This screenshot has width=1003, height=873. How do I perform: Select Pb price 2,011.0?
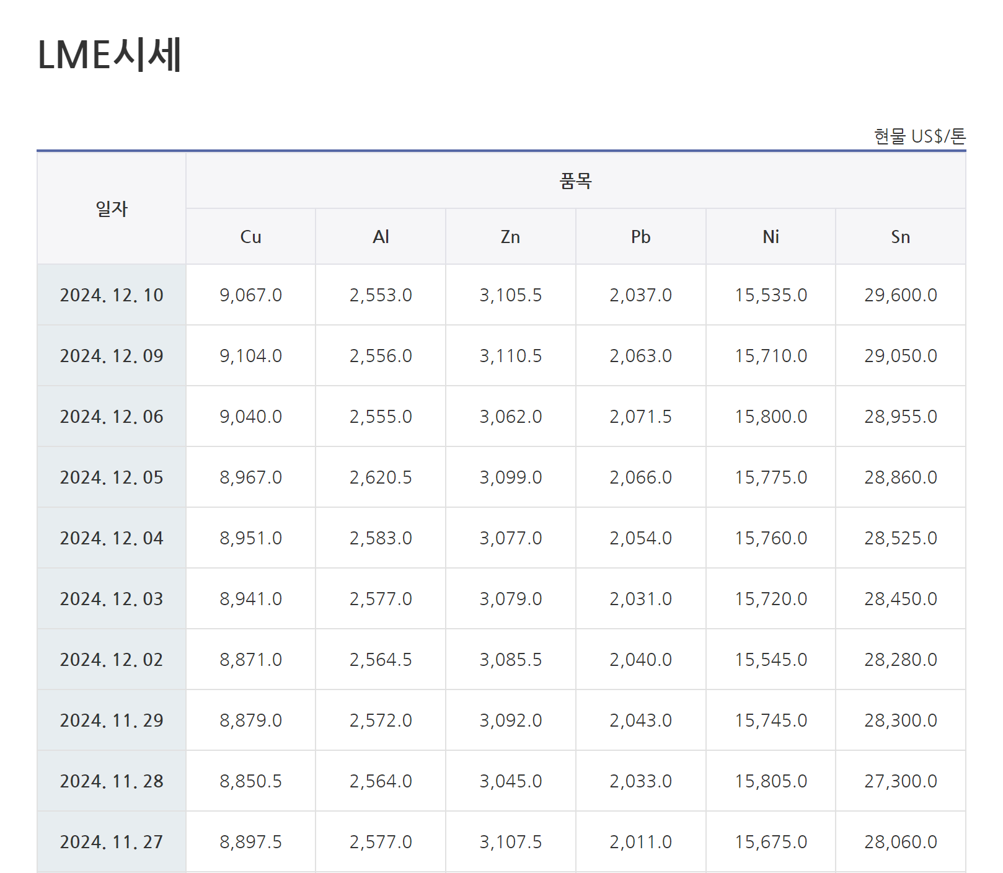(x=640, y=842)
